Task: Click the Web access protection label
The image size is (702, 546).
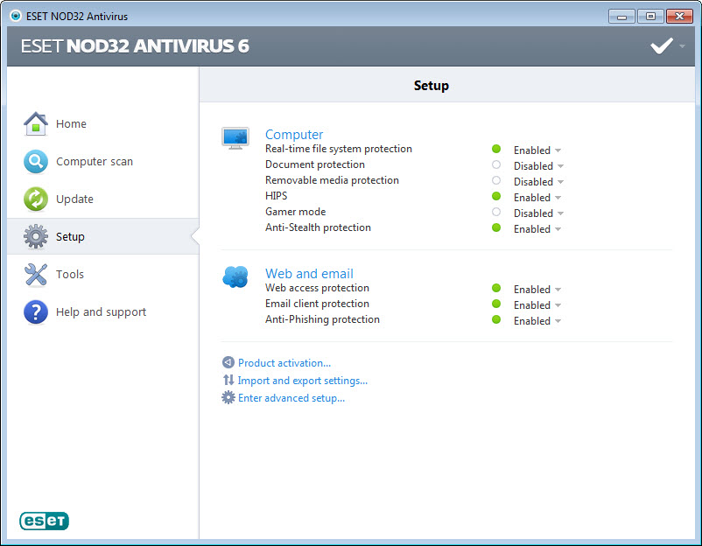Action: pyautogui.click(x=317, y=288)
